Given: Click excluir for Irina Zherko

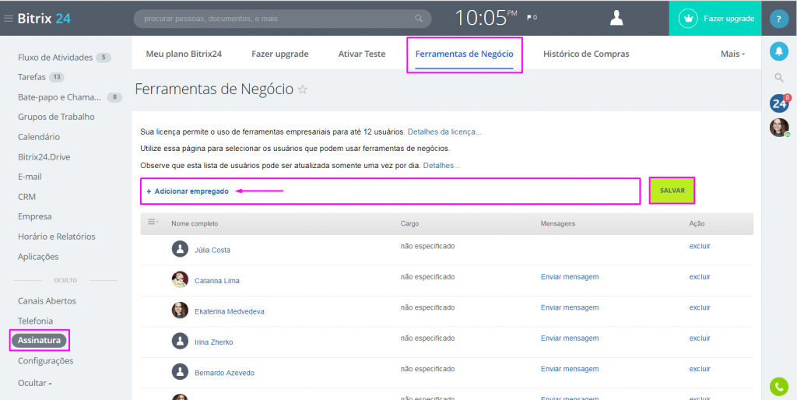Looking at the screenshot, I should [x=700, y=338].
